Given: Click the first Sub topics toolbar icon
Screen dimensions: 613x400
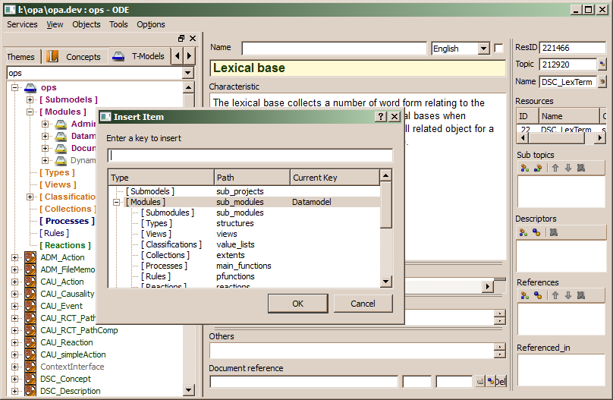Looking at the screenshot, I should (x=523, y=168).
